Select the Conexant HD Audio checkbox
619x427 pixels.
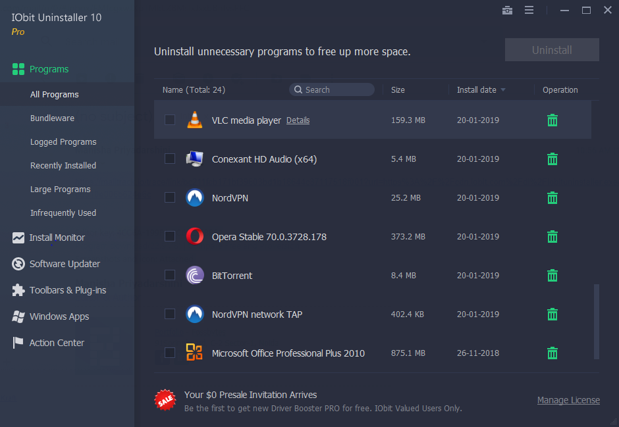click(170, 159)
